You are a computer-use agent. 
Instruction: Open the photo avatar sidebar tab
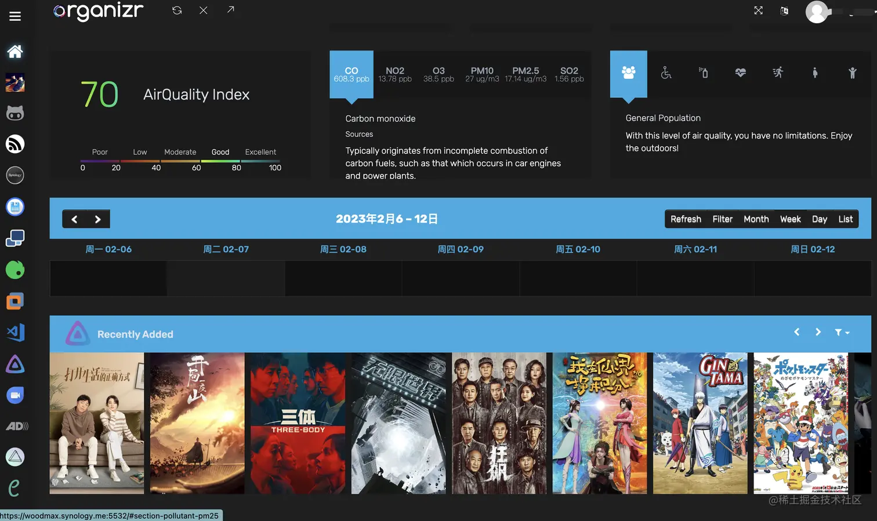click(15, 82)
